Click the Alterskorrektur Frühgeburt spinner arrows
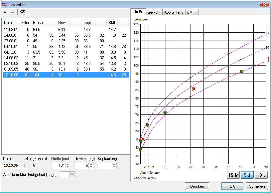 [72, 175]
